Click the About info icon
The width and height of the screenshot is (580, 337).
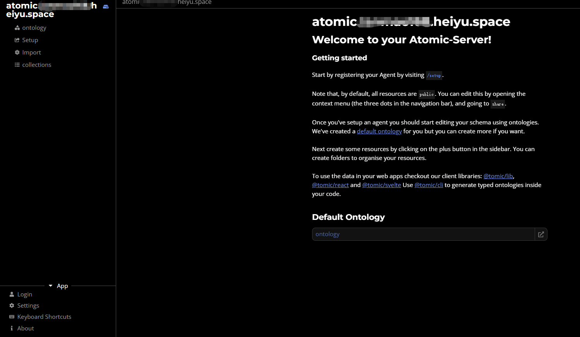click(12, 328)
